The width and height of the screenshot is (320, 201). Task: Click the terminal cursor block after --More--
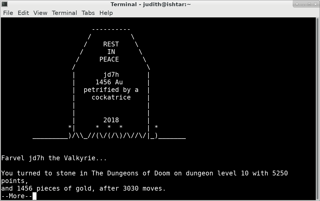coord(35,196)
